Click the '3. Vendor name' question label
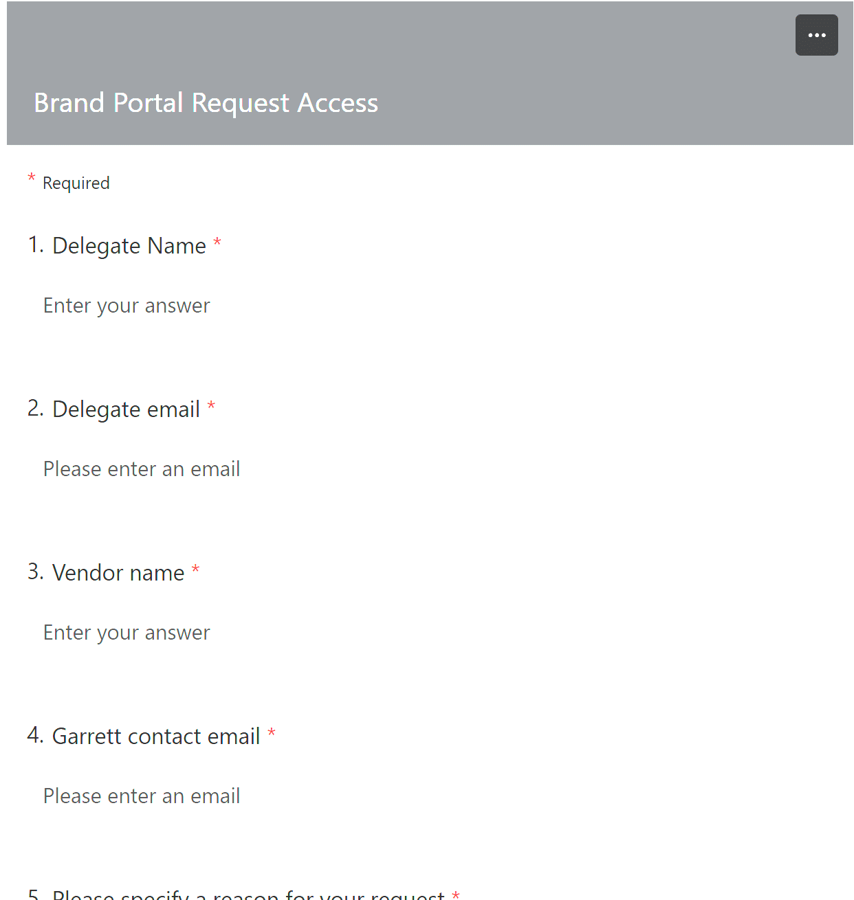 (x=113, y=572)
